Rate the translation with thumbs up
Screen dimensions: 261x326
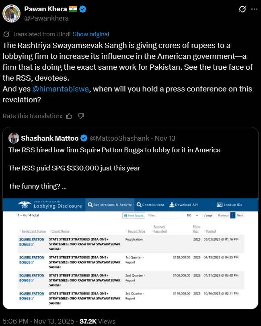[x=69, y=116]
